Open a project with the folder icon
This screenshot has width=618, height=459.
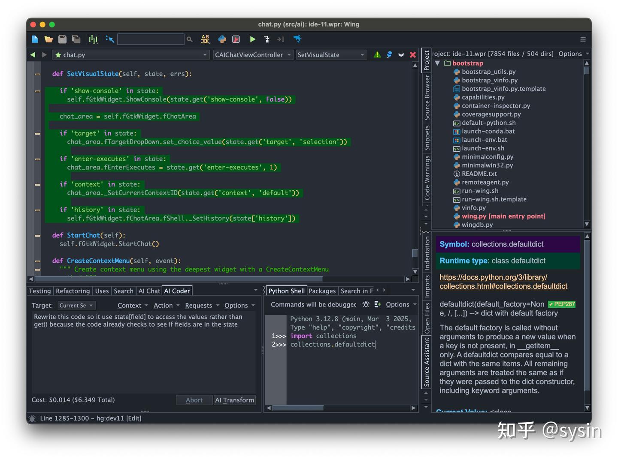[x=48, y=39]
